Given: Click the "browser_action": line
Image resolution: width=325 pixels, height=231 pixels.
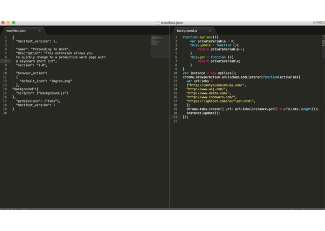Looking at the screenshot, I should [32, 73].
